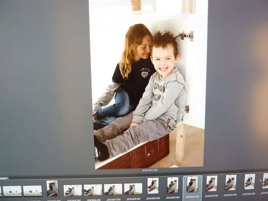The image size is (268, 201).
Task: Open the _O1K1626.CR2 thumbnail
Action: click(93, 189)
